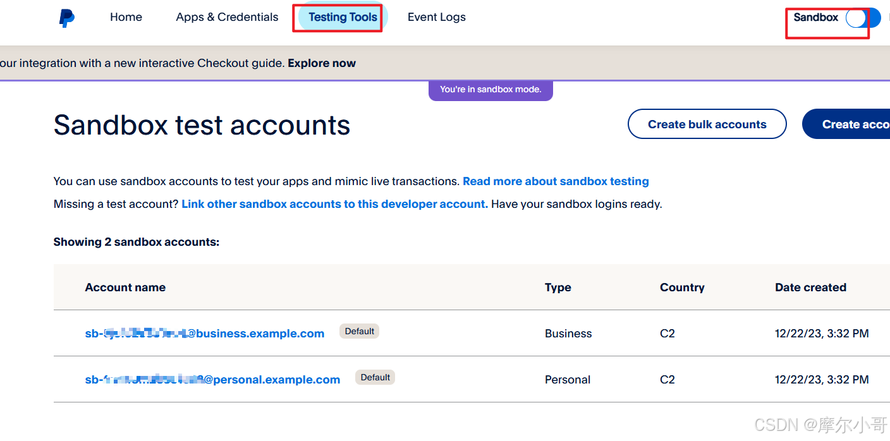Click Default badge on personal account row
890x441 pixels.
coord(375,377)
